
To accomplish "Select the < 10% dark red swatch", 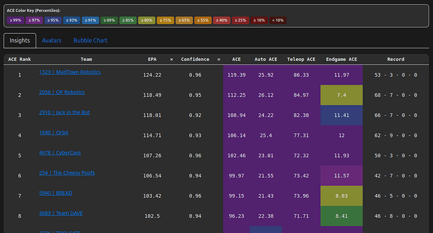I will 278,21.
